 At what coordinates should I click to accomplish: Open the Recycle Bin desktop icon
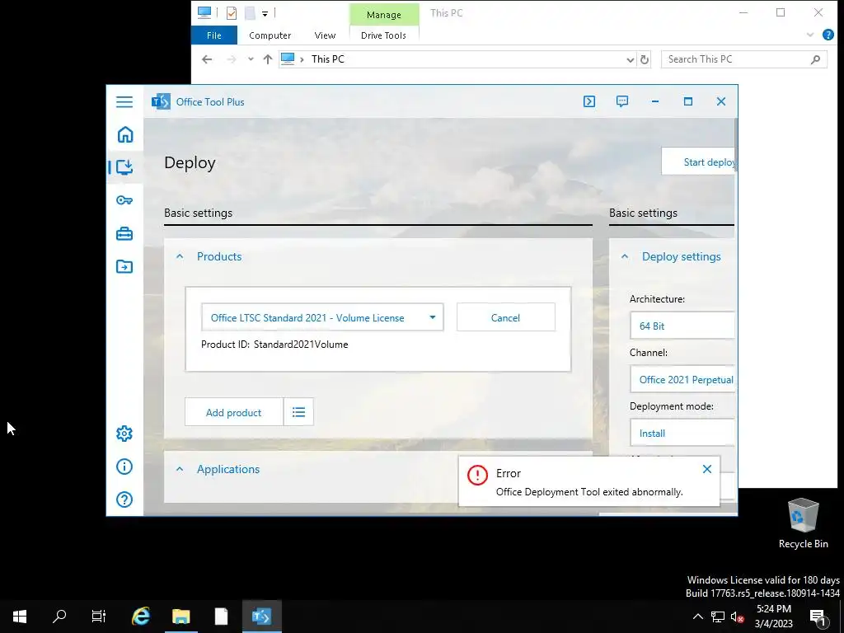tap(803, 523)
